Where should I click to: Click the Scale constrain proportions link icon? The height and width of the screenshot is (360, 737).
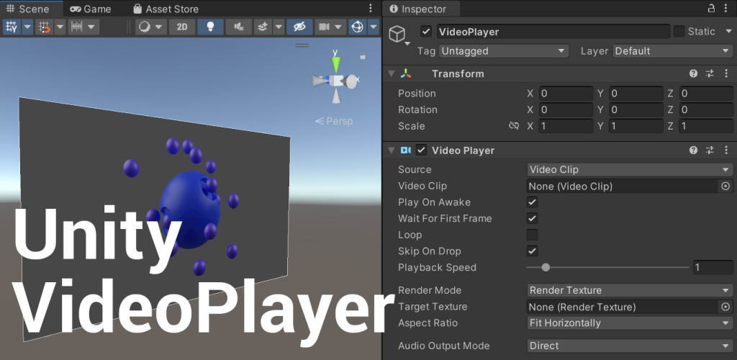pyautogui.click(x=514, y=126)
